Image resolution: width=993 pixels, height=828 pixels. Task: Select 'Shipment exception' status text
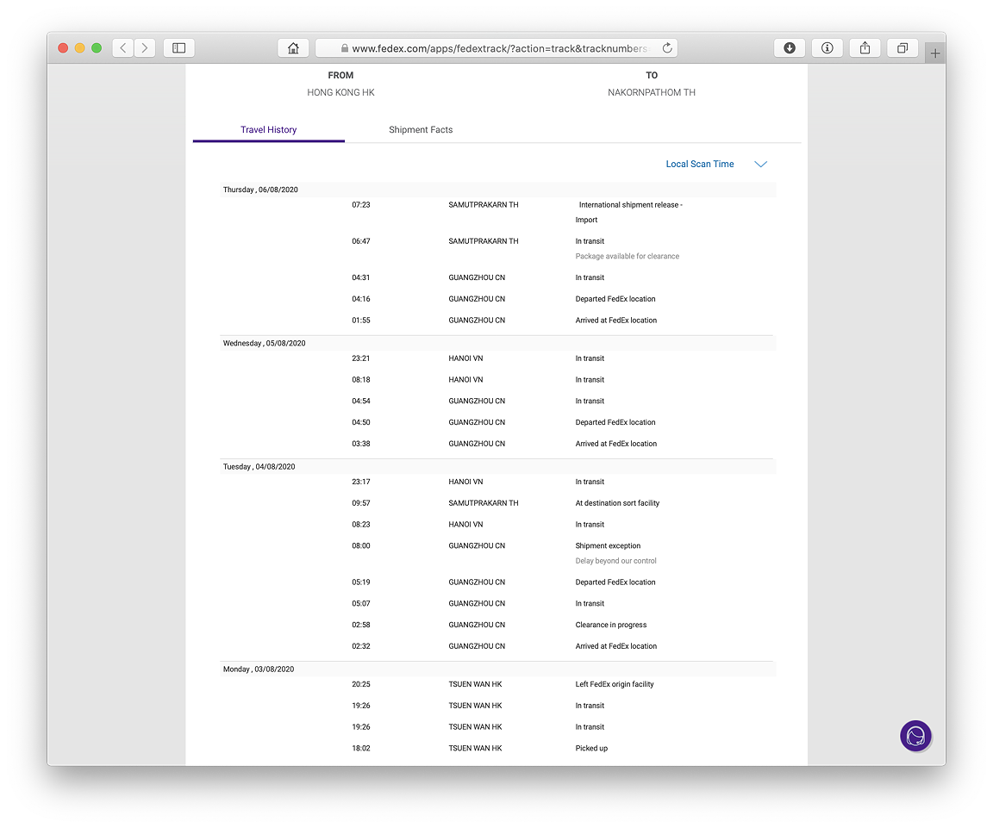[x=608, y=545]
